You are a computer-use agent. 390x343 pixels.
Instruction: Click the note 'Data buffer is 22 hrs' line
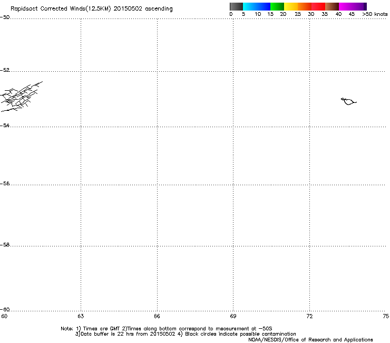186,334
